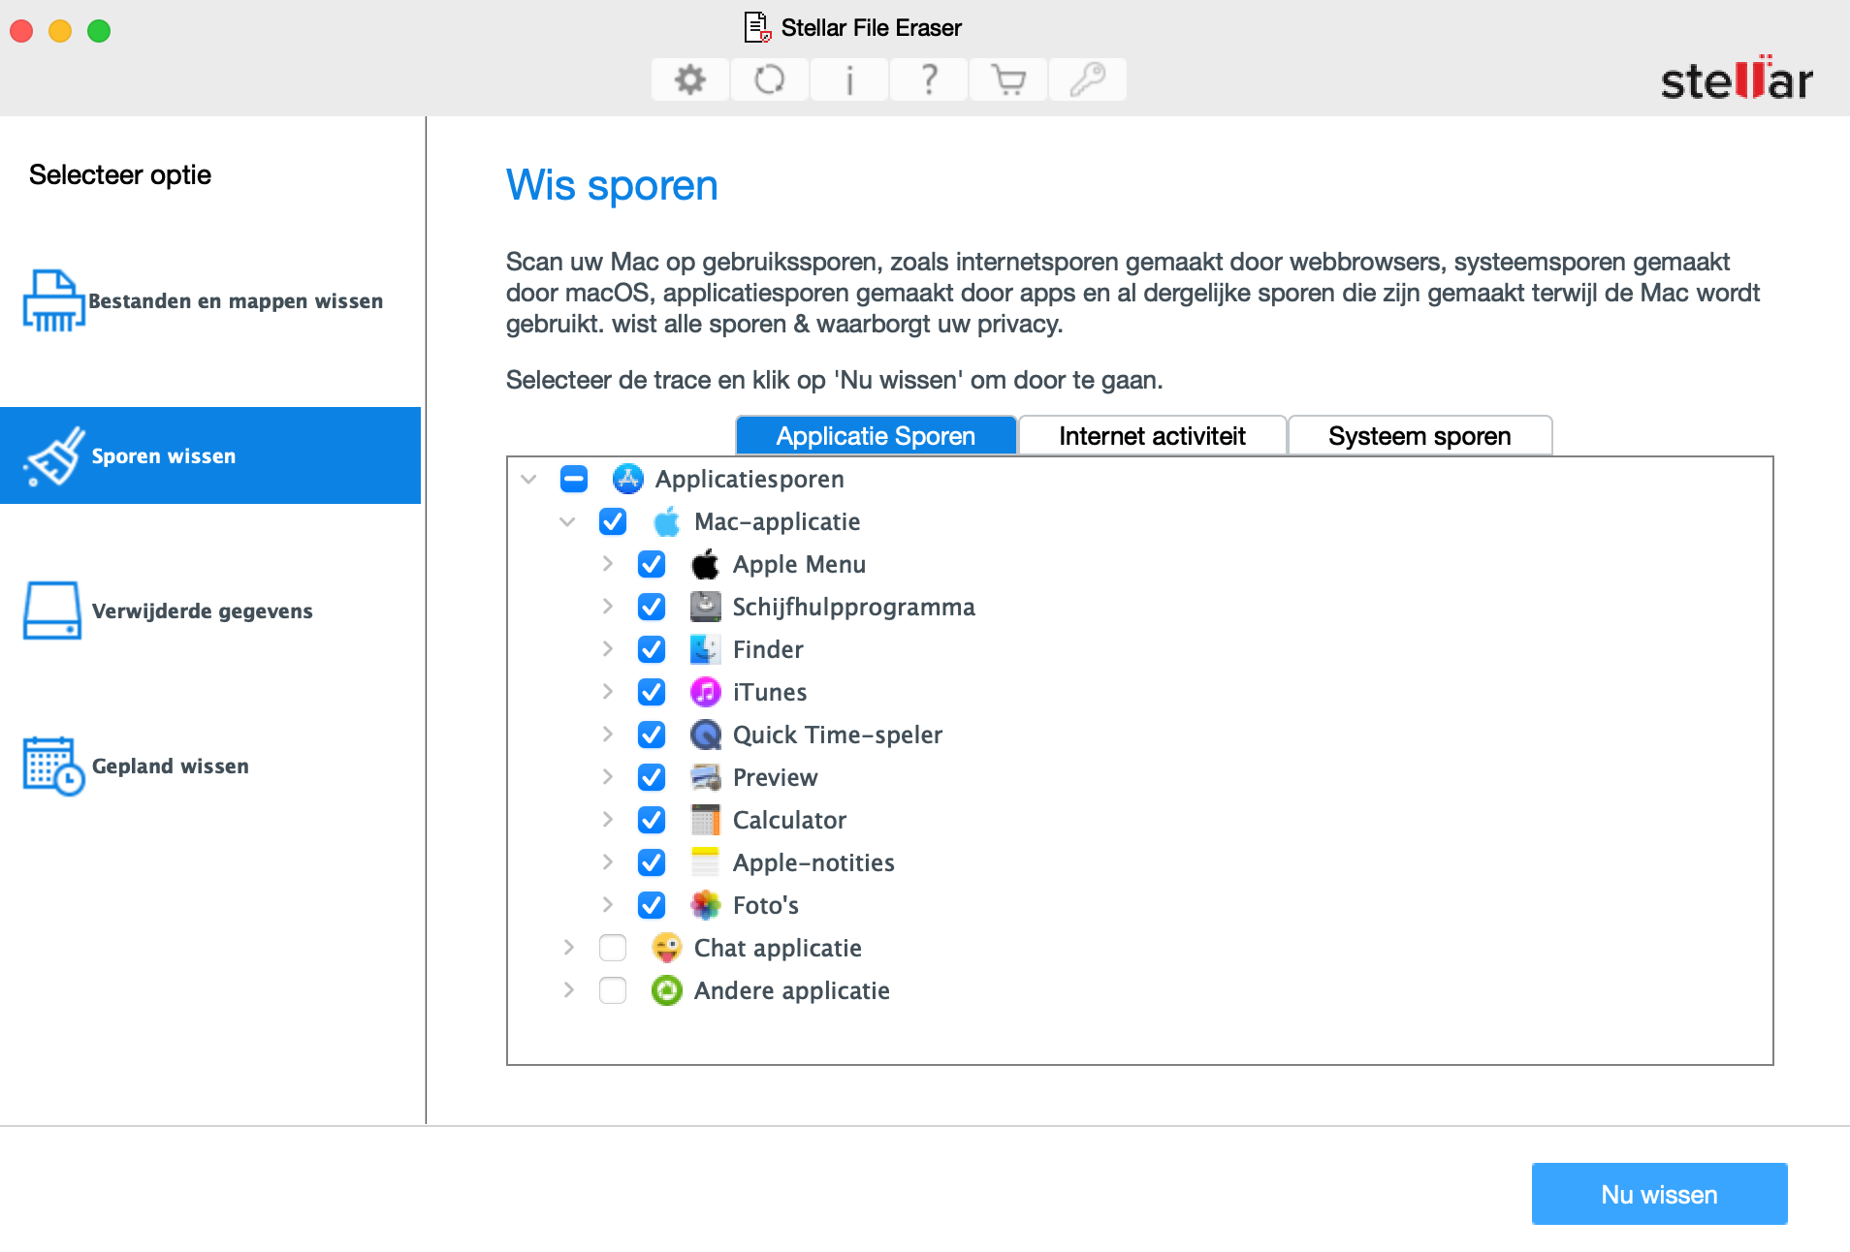The height and width of the screenshot is (1252, 1850).
Task: Click the Chat applicatie emoji icon
Action: coord(667,948)
